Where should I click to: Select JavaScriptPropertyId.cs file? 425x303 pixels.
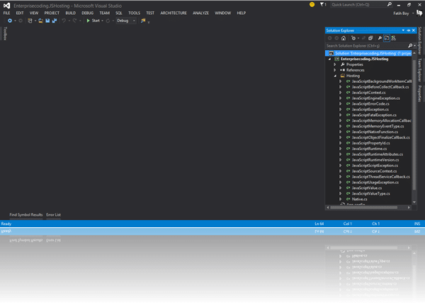click(x=370, y=143)
